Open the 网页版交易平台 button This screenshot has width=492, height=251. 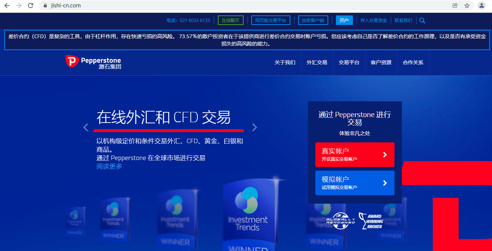tap(270, 21)
